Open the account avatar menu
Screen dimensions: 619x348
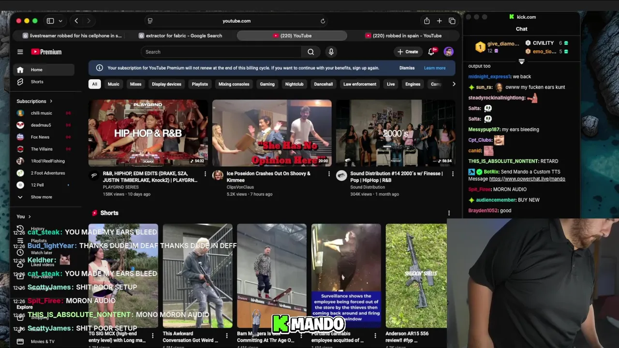pyautogui.click(x=449, y=52)
